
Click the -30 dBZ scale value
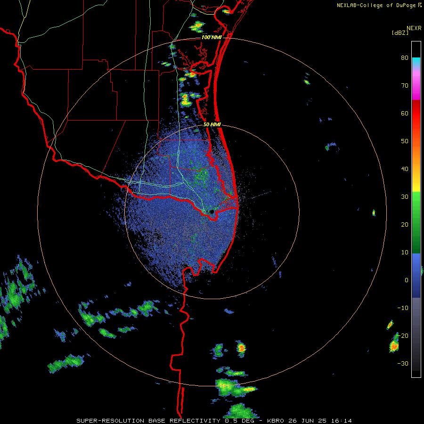[403, 364]
